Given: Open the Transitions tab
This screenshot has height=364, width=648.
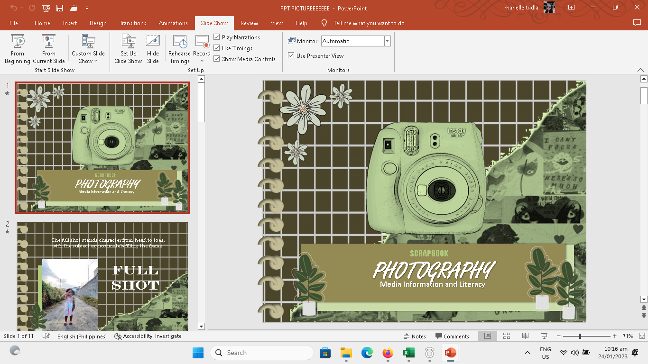Looking at the screenshot, I should tap(133, 23).
